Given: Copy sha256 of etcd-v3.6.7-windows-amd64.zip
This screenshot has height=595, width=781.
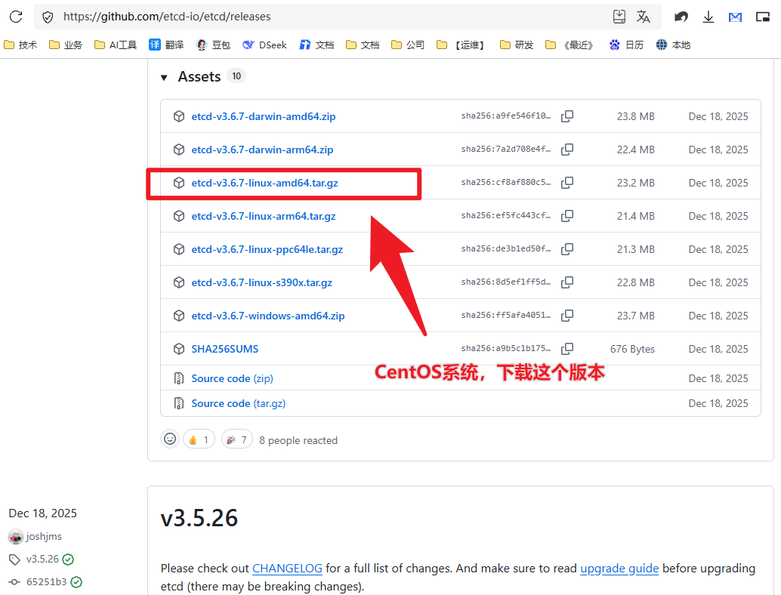Looking at the screenshot, I should (567, 316).
